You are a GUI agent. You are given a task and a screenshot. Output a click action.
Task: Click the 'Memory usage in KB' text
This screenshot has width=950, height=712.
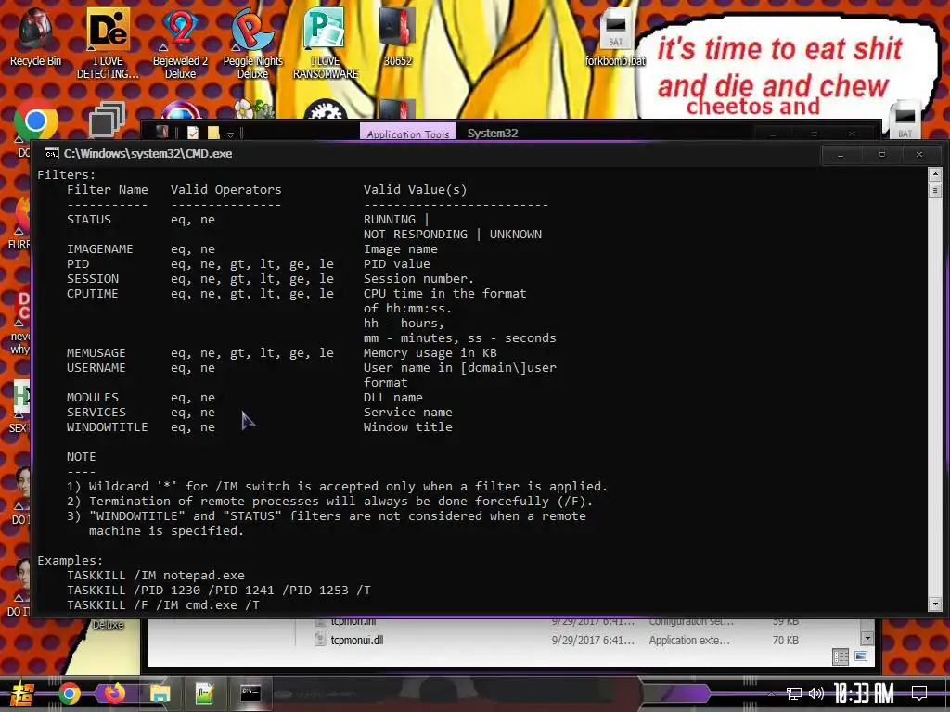click(430, 353)
